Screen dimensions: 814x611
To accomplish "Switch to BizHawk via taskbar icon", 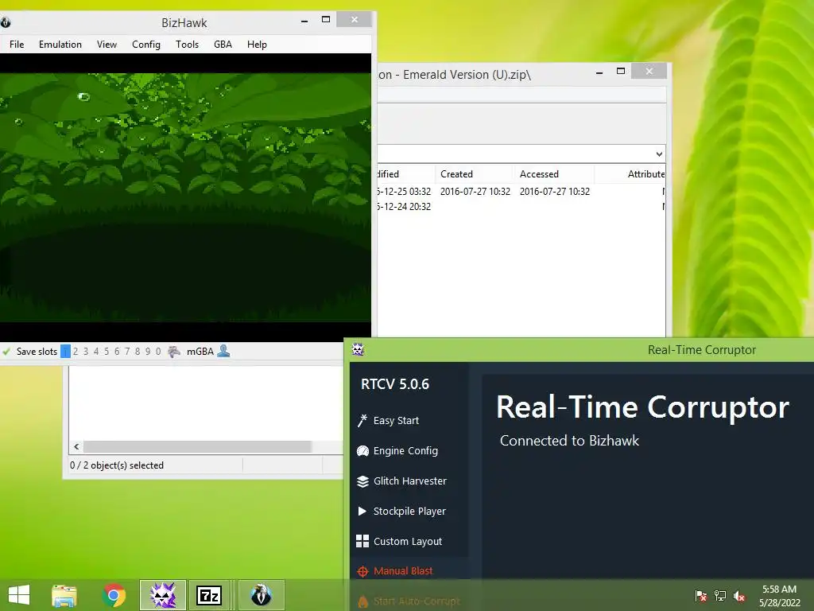I will pos(261,595).
